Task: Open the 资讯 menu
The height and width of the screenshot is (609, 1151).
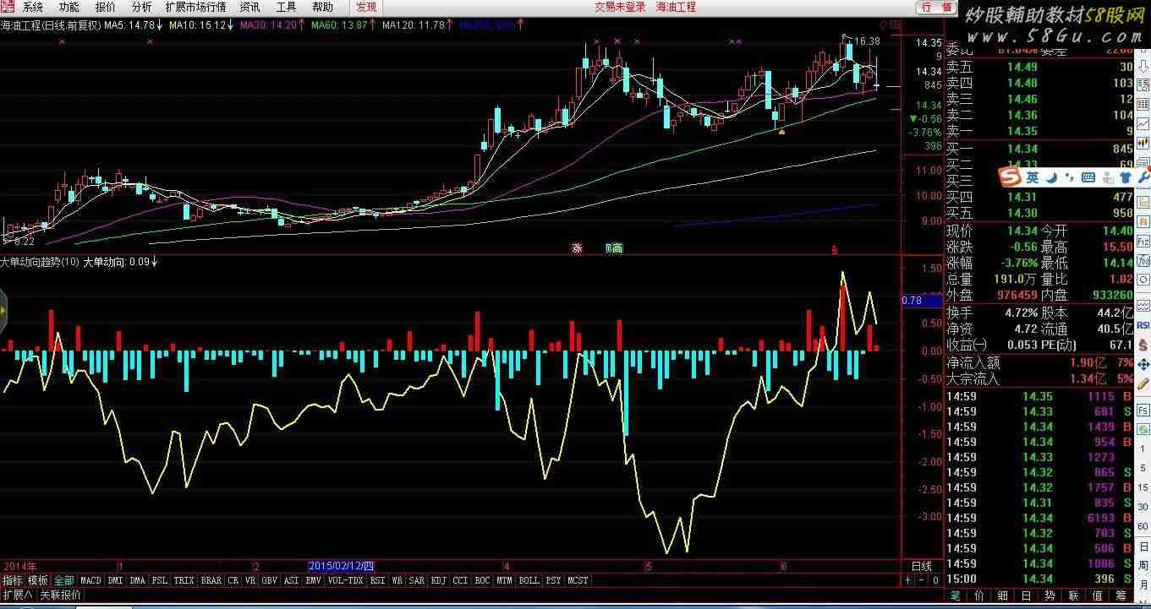Action: (x=250, y=7)
